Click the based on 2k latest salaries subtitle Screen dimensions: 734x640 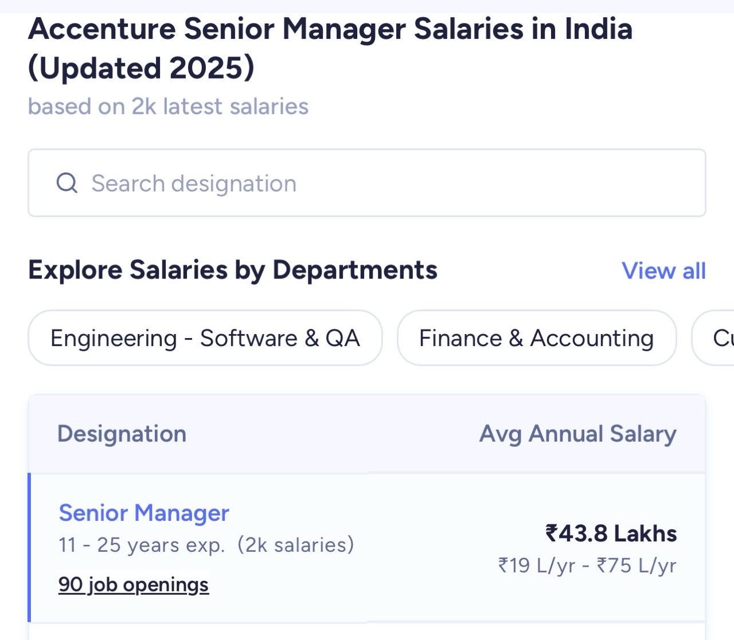(168, 107)
